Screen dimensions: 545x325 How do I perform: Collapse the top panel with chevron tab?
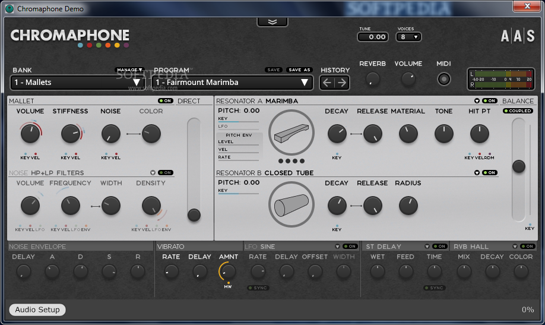[272, 22]
